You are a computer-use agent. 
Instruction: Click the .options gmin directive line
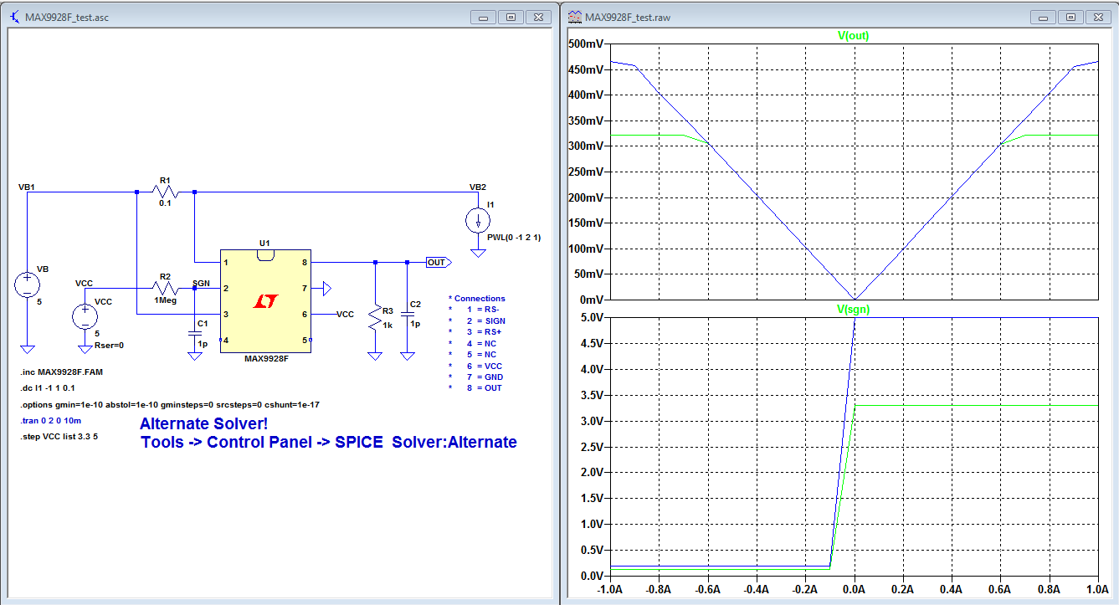[x=169, y=404]
